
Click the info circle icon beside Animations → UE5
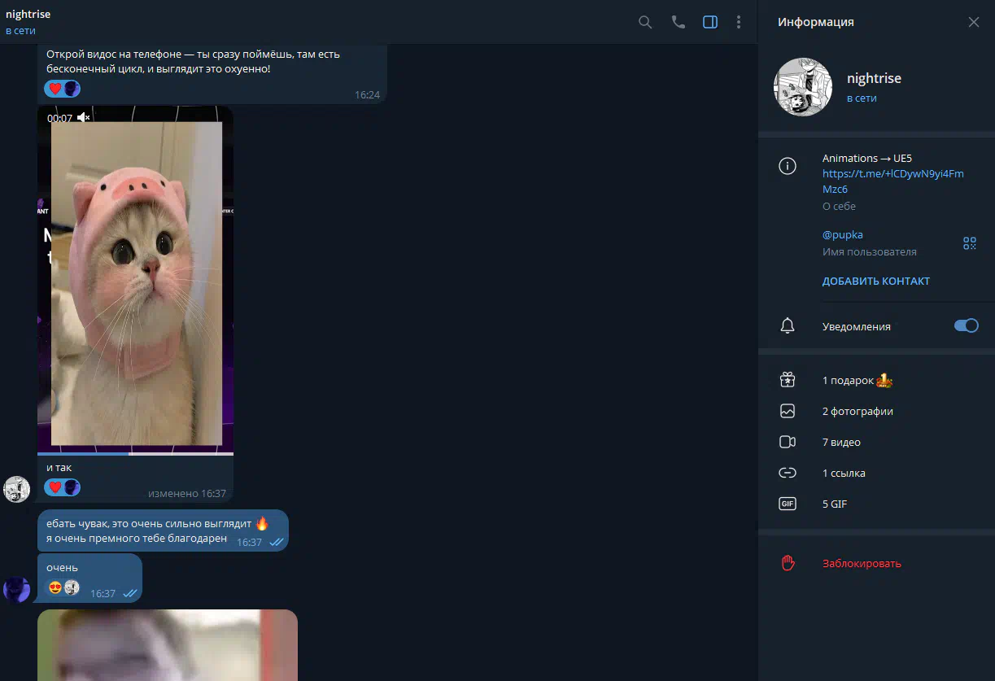(x=788, y=166)
